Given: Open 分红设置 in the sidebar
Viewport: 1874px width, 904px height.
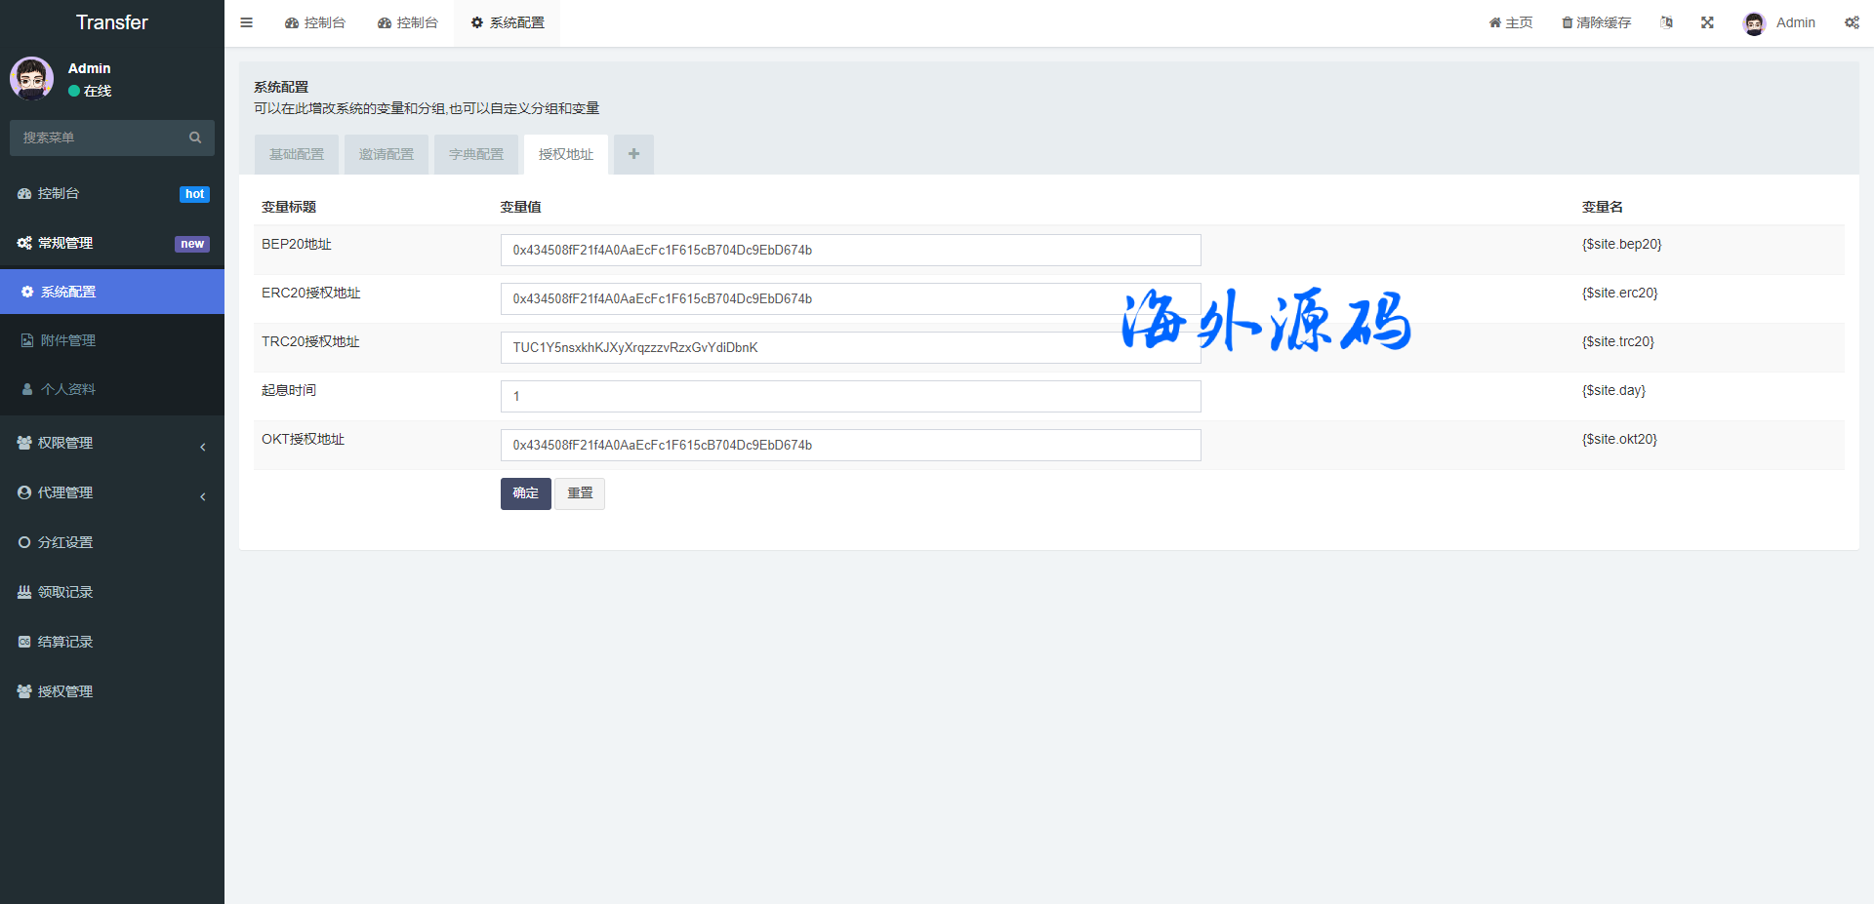Looking at the screenshot, I should point(65,542).
